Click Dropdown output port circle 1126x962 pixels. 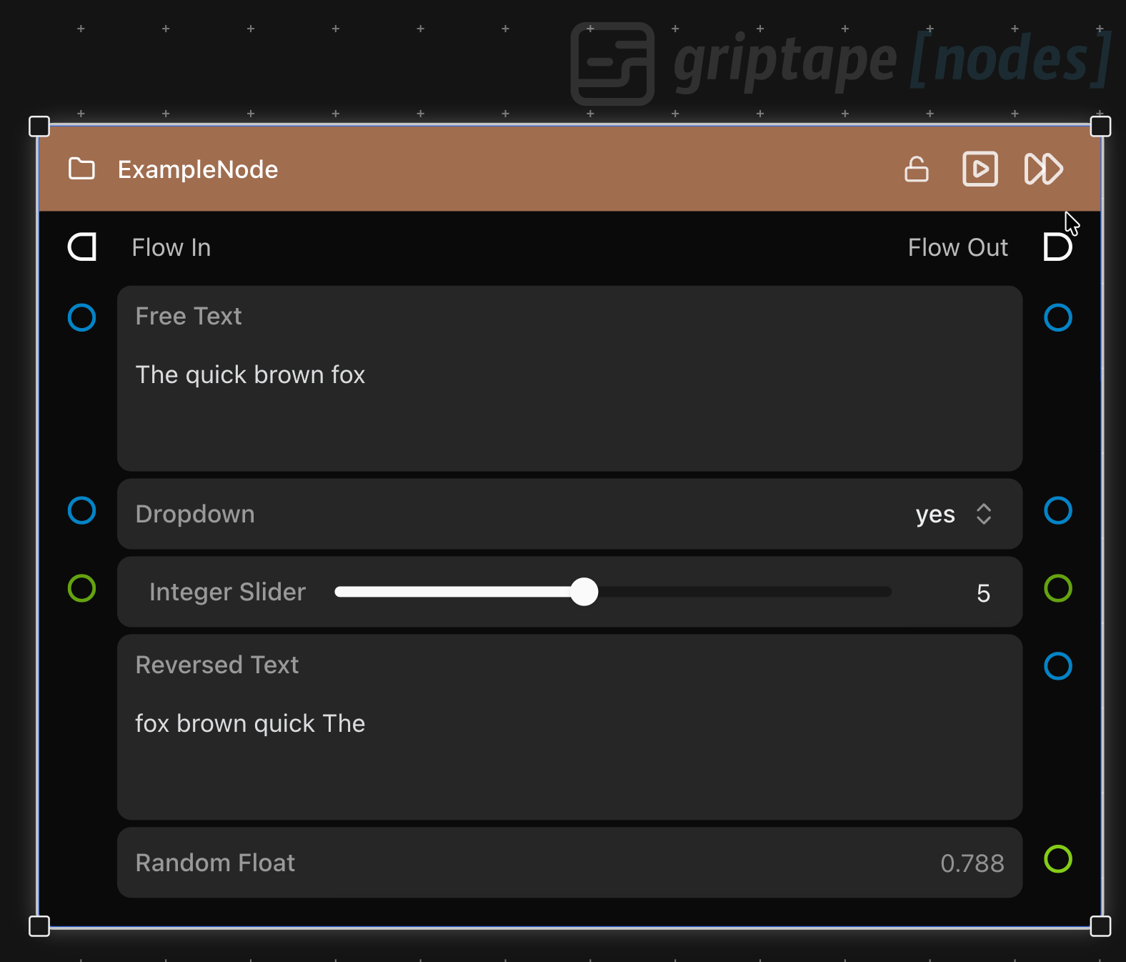point(1058,510)
